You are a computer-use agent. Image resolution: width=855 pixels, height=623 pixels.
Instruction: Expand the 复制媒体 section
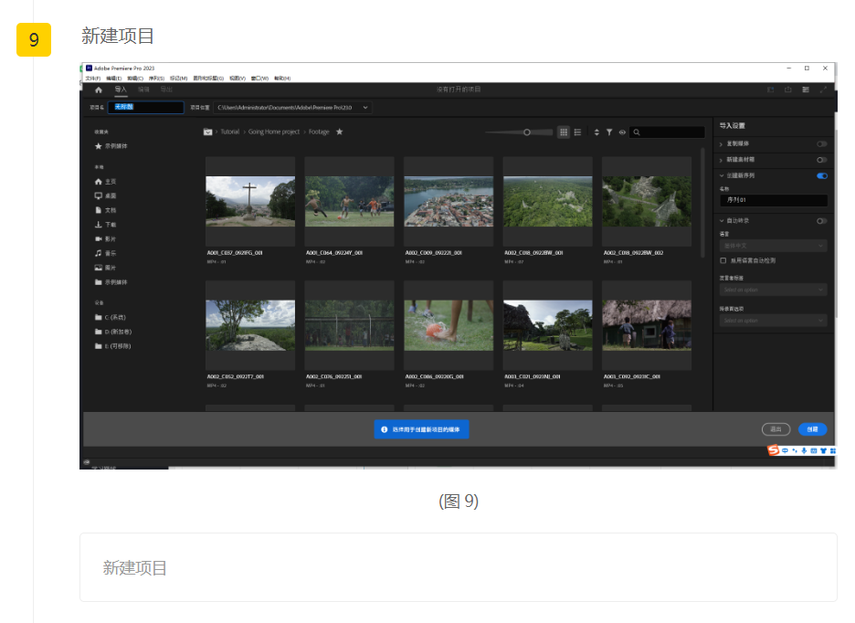click(722, 144)
